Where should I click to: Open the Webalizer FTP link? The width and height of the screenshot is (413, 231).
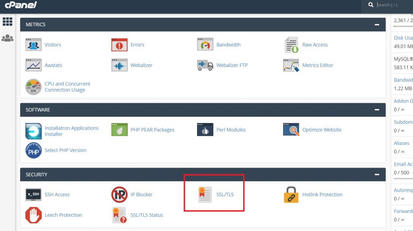[232, 65]
